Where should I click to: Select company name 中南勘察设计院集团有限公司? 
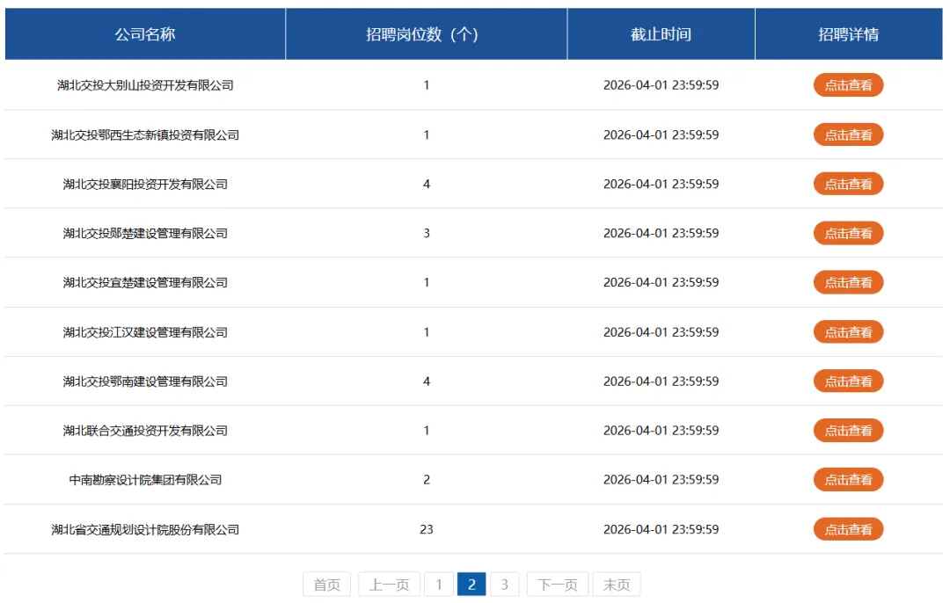[145, 480]
